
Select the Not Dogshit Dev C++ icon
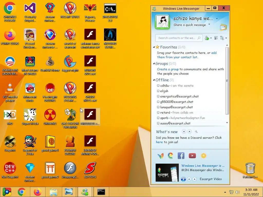10,170
